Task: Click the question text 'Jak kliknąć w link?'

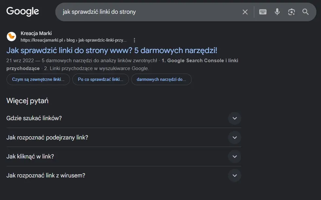Action: (30, 156)
